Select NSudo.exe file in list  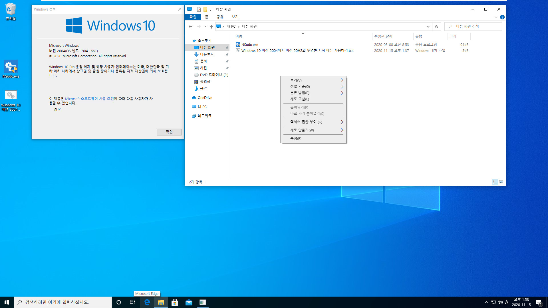(x=352, y=44)
